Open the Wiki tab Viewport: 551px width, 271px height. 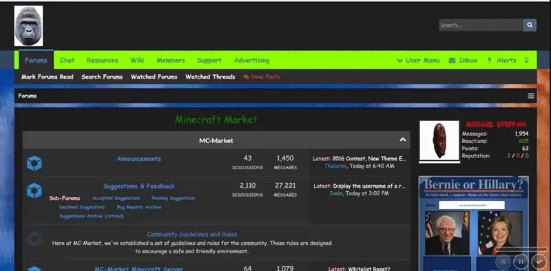click(x=137, y=60)
